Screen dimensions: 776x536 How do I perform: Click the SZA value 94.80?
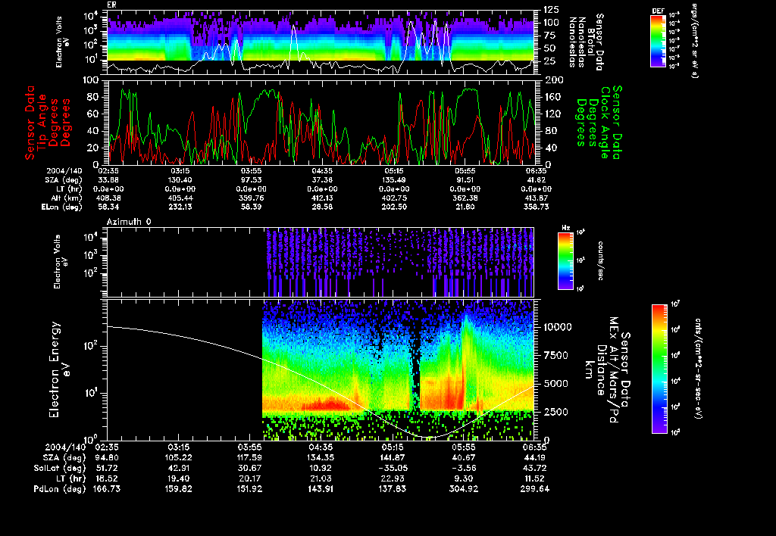pyautogui.click(x=107, y=457)
